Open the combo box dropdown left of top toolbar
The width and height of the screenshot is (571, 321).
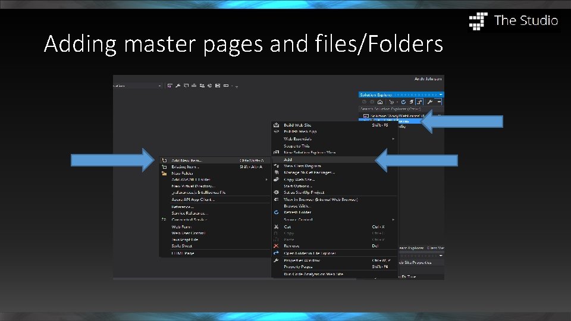(159, 86)
